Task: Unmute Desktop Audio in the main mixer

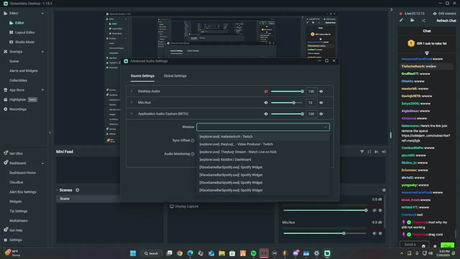Action: tap(374, 210)
